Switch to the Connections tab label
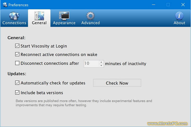This screenshot has height=127, width=191. point(14,23)
